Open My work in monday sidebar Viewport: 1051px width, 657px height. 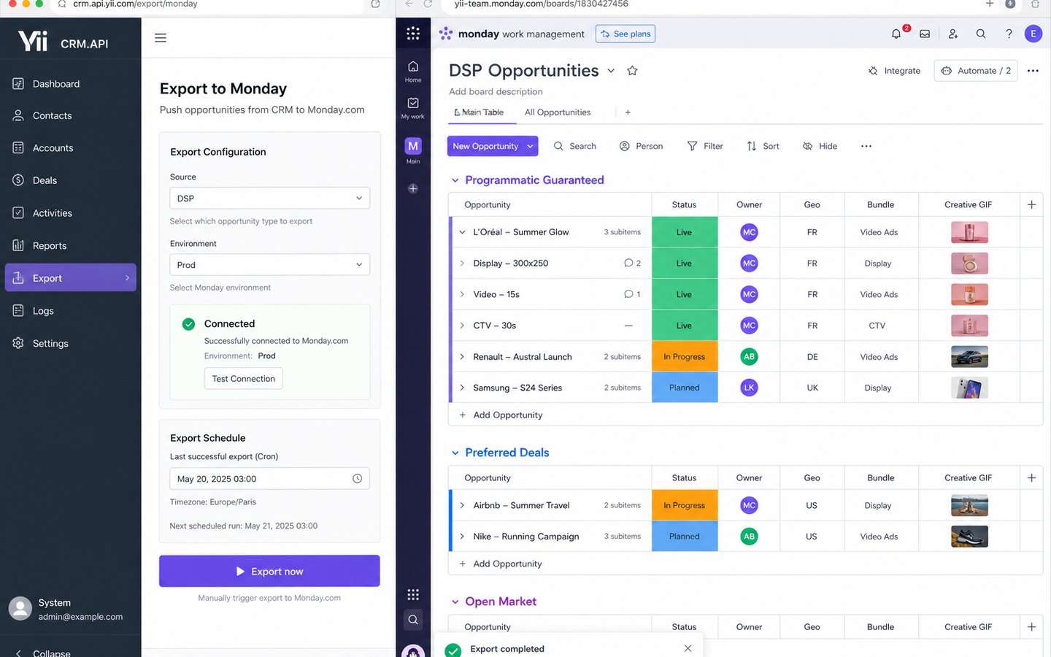click(413, 107)
